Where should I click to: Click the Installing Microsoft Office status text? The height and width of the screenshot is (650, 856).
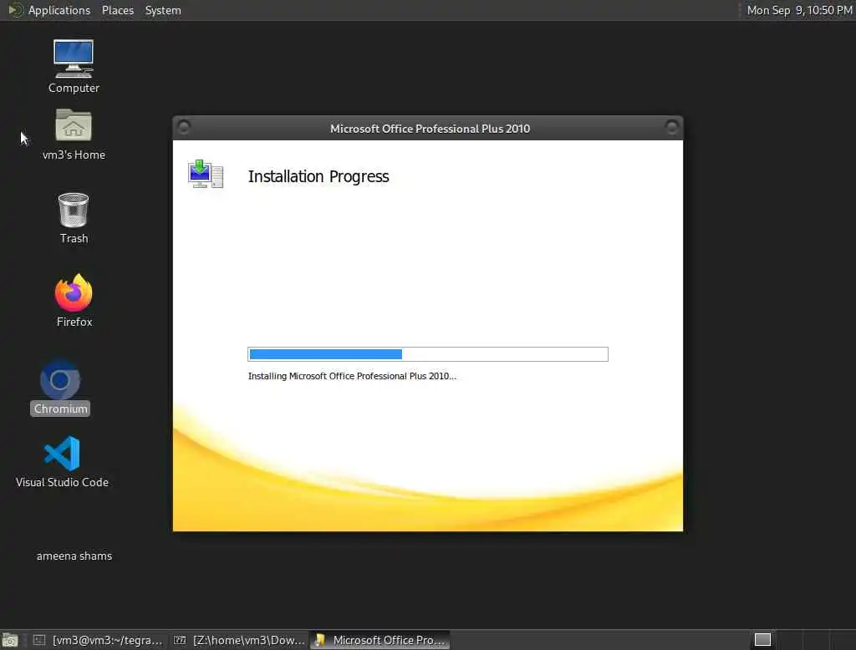click(x=352, y=376)
